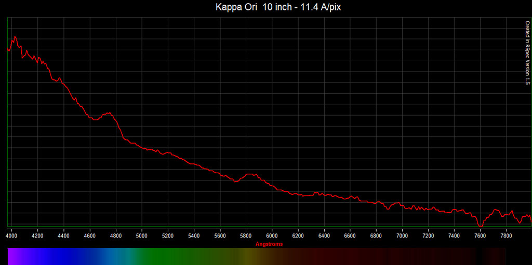Click the spectrum curve's highest peak near 4000
Image resolution: width=532 pixels, height=265 pixels.
(15, 37)
